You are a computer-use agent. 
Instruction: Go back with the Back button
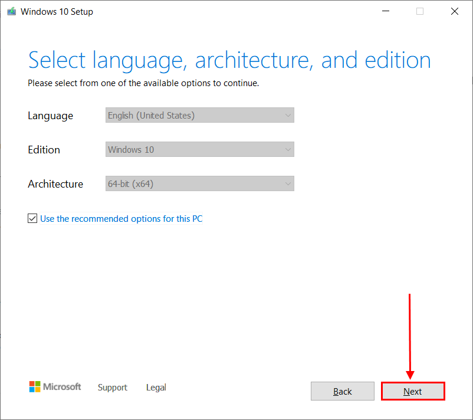tap(343, 391)
